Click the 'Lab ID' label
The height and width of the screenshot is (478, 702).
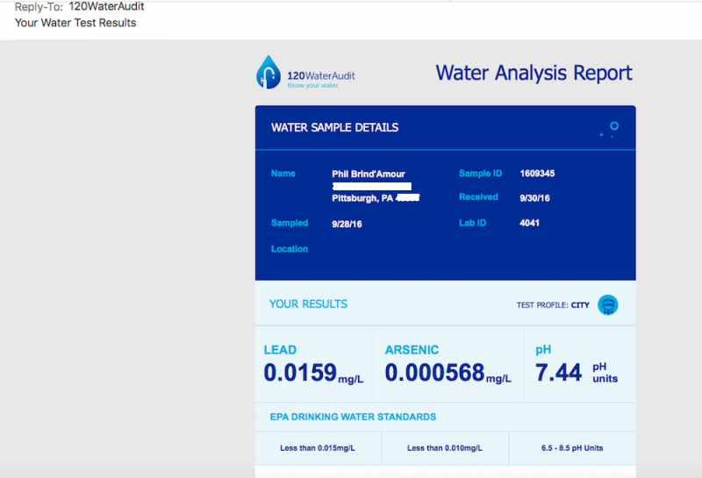472,223
